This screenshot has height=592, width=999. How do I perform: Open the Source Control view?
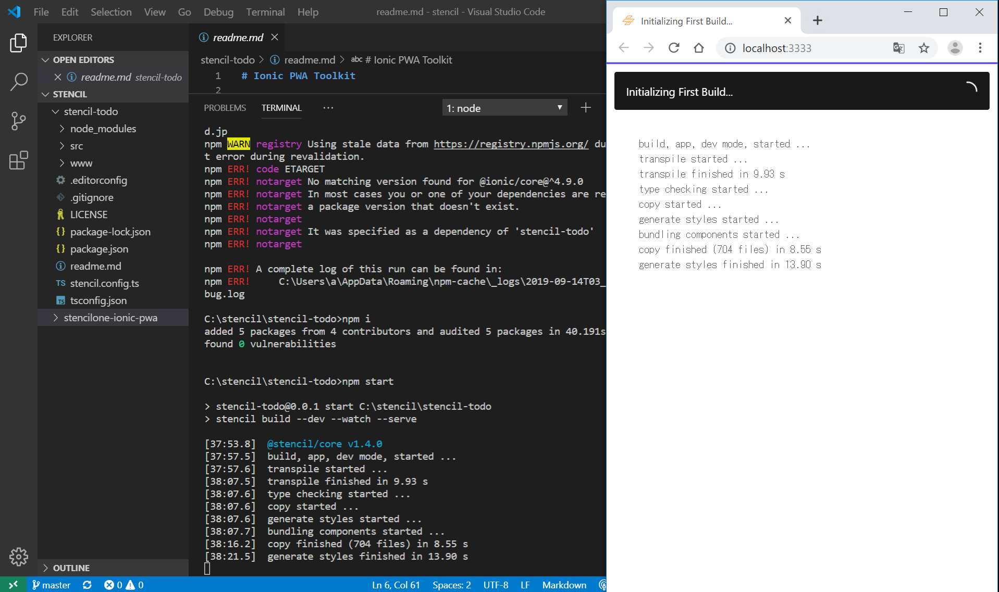click(x=19, y=121)
